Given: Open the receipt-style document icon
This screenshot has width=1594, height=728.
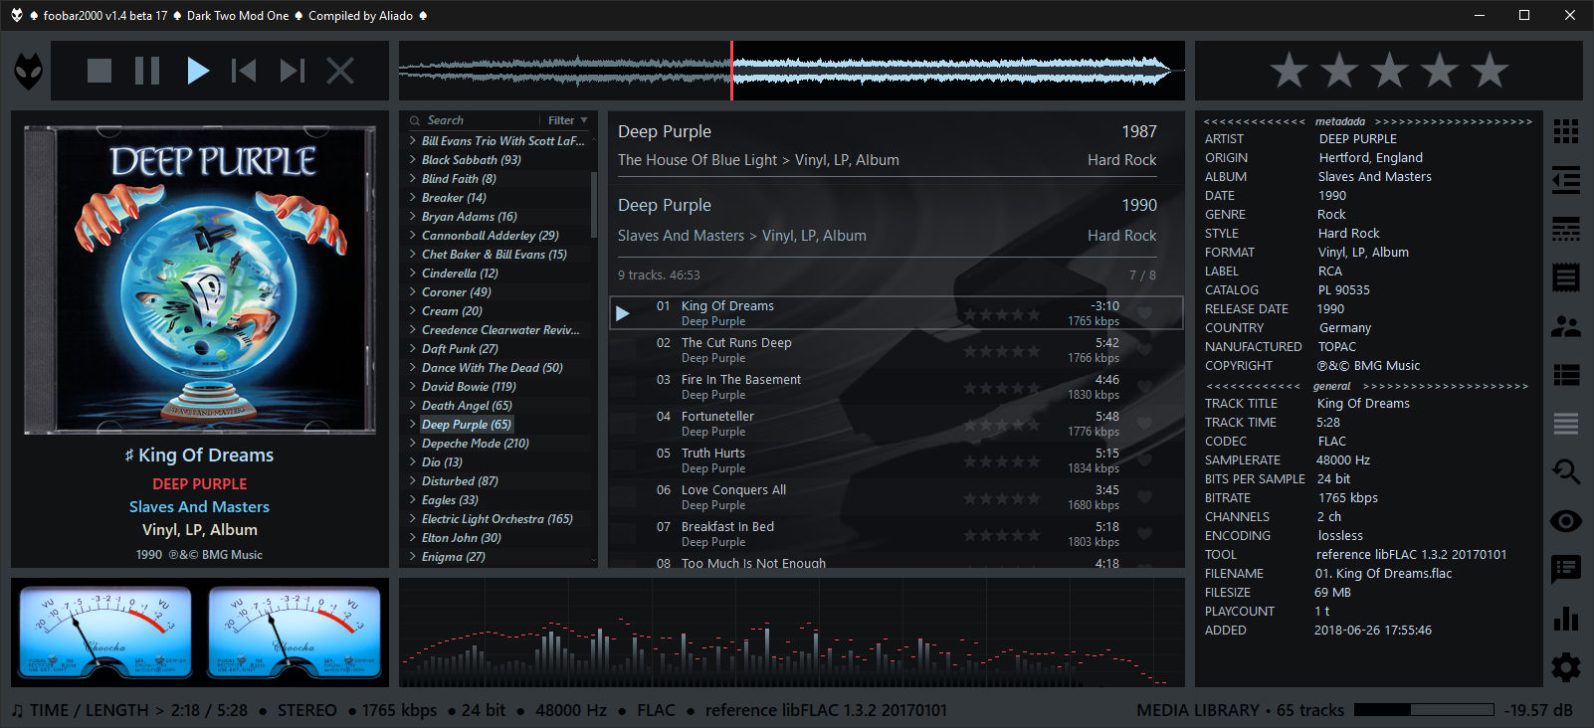Looking at the screenshot, I should click(1566, 277).
